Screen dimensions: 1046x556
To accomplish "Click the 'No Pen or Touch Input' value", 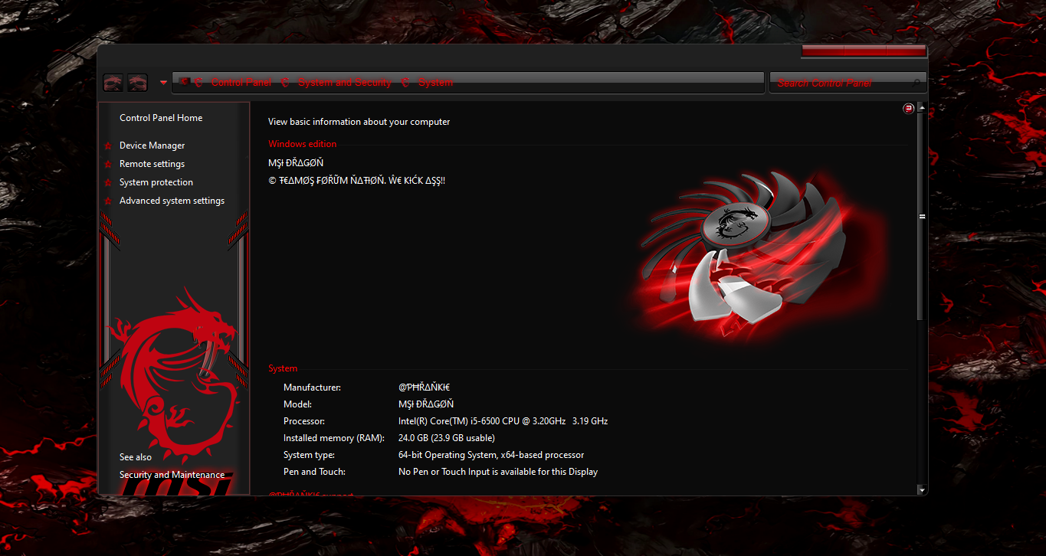I will click(498, 472).
